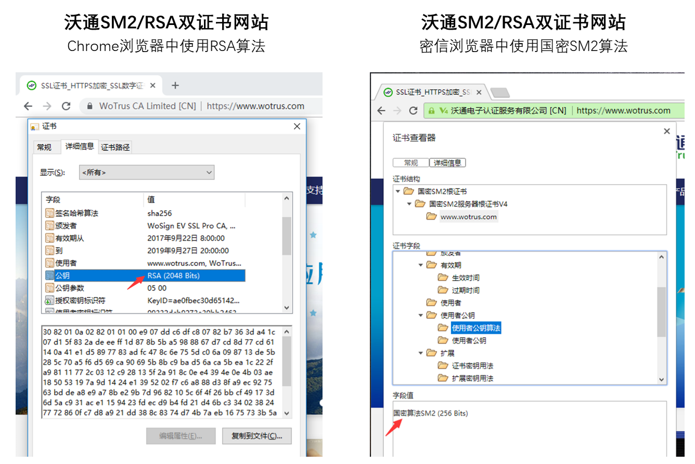Collapse the 使用者公钥 folder in 证书字段
The height and width of the screenshot is (464, 695).
click(421, 315)
